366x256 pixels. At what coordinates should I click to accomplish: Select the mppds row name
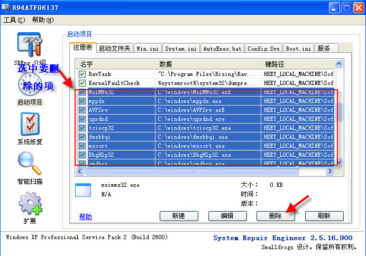tap(96, 101)
